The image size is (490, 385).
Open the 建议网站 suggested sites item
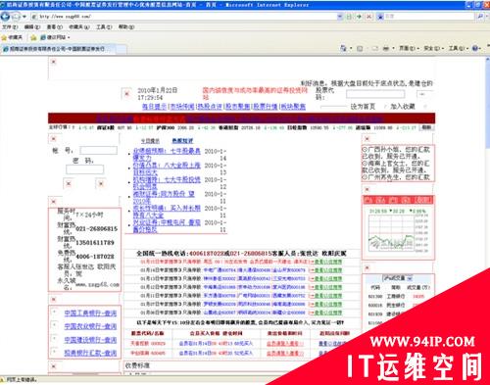pos(55,37)
